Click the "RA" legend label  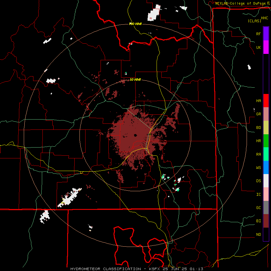point(258,154)
